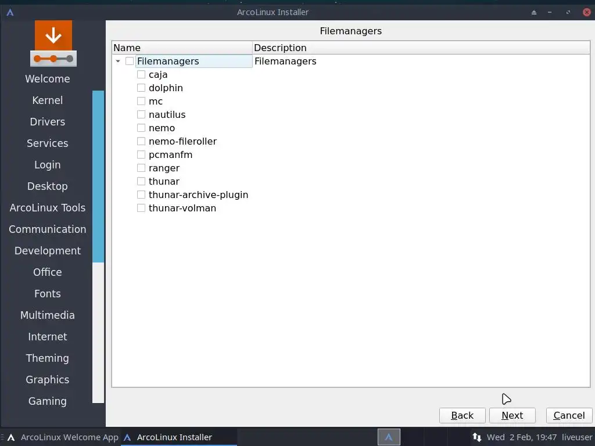The width and height of the screenshot is (595, 446).
Task: Click the Name column header
Action: click(182, 48)
